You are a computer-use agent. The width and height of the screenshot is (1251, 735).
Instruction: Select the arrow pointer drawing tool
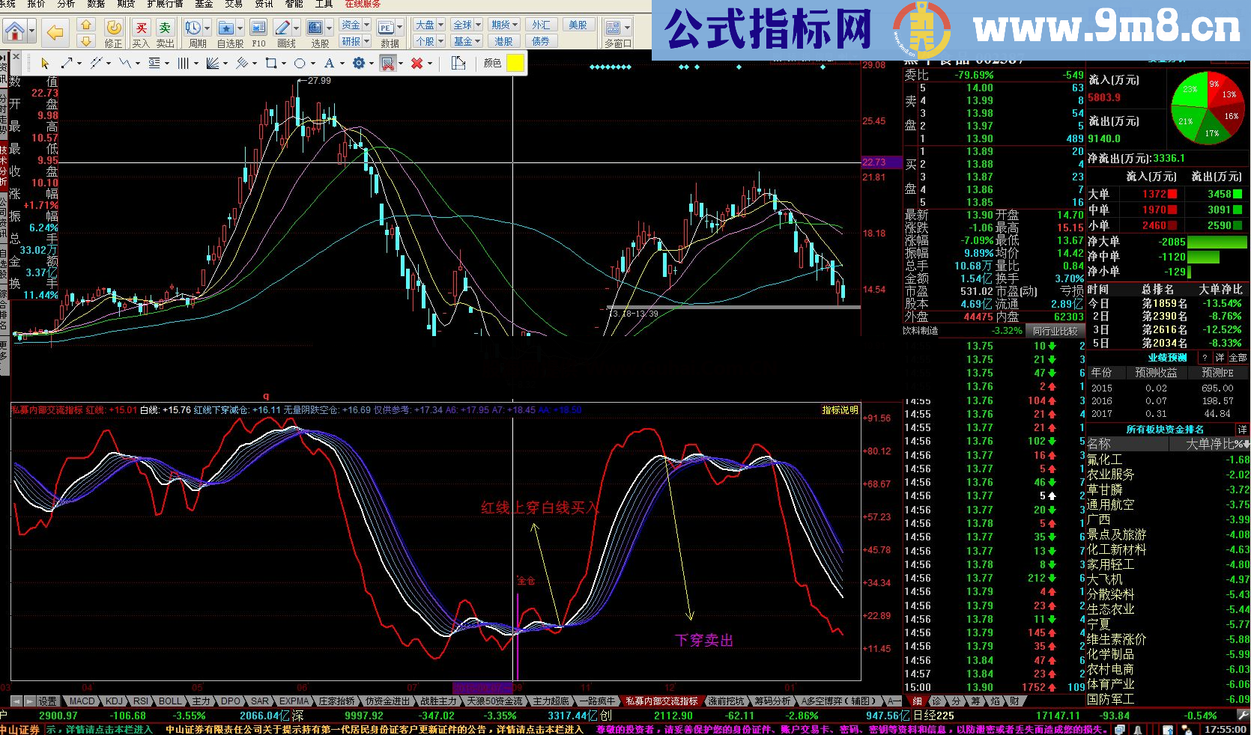coord(45,64)
